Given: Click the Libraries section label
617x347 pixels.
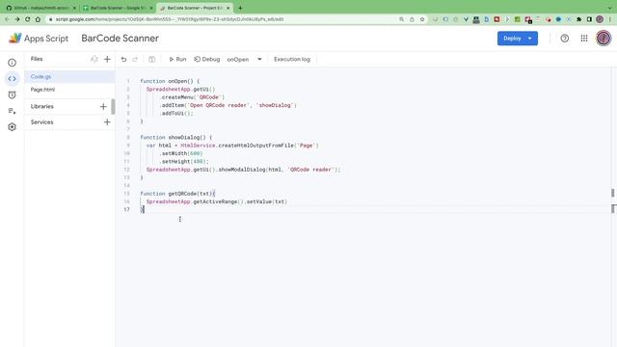Looking at the screenshot, I should point(42,107).
